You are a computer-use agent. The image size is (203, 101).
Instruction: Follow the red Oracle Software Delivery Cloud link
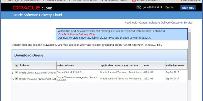77,34
